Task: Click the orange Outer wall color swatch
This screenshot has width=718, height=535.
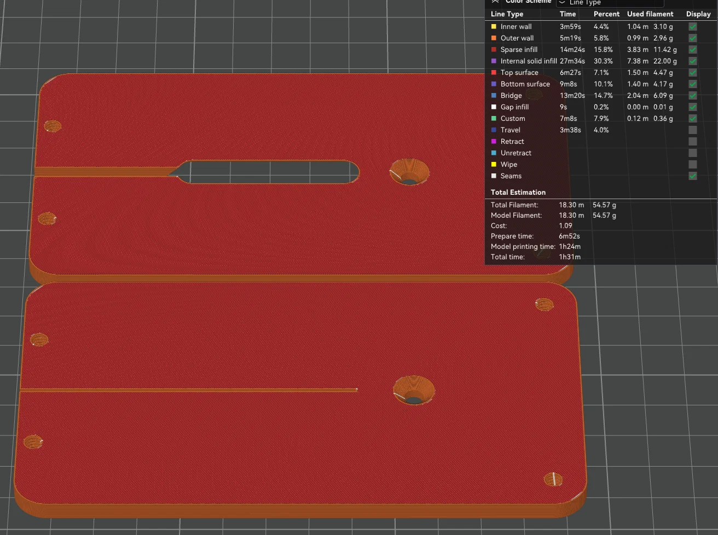Action: coord(494,38)
